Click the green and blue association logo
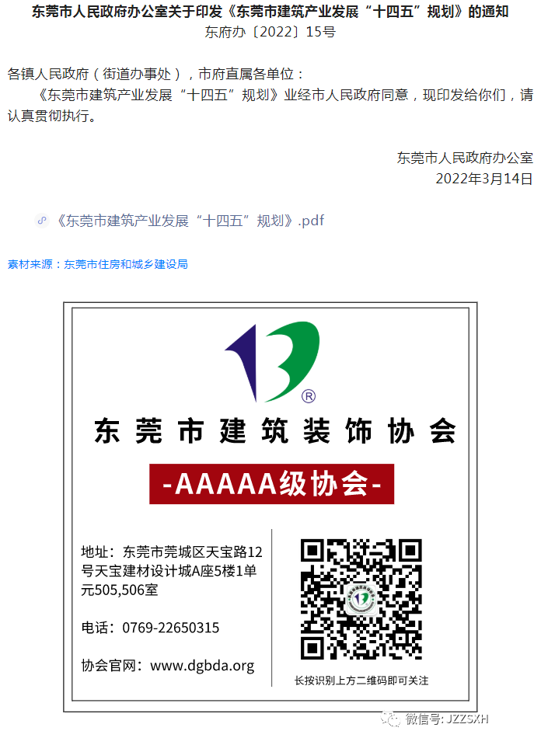The height and width of the screenshot is (738, 541). [x=273, y=361]
